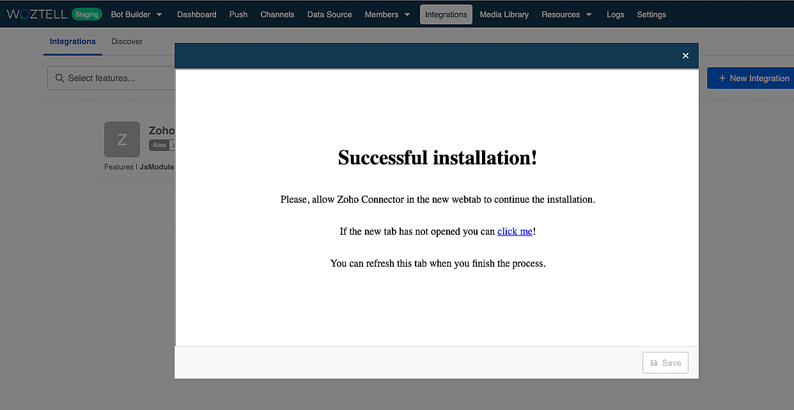The width and height of the screenshot is (794, 410).
Task: Click the Alias tag under Zoho
Action: 159,145
